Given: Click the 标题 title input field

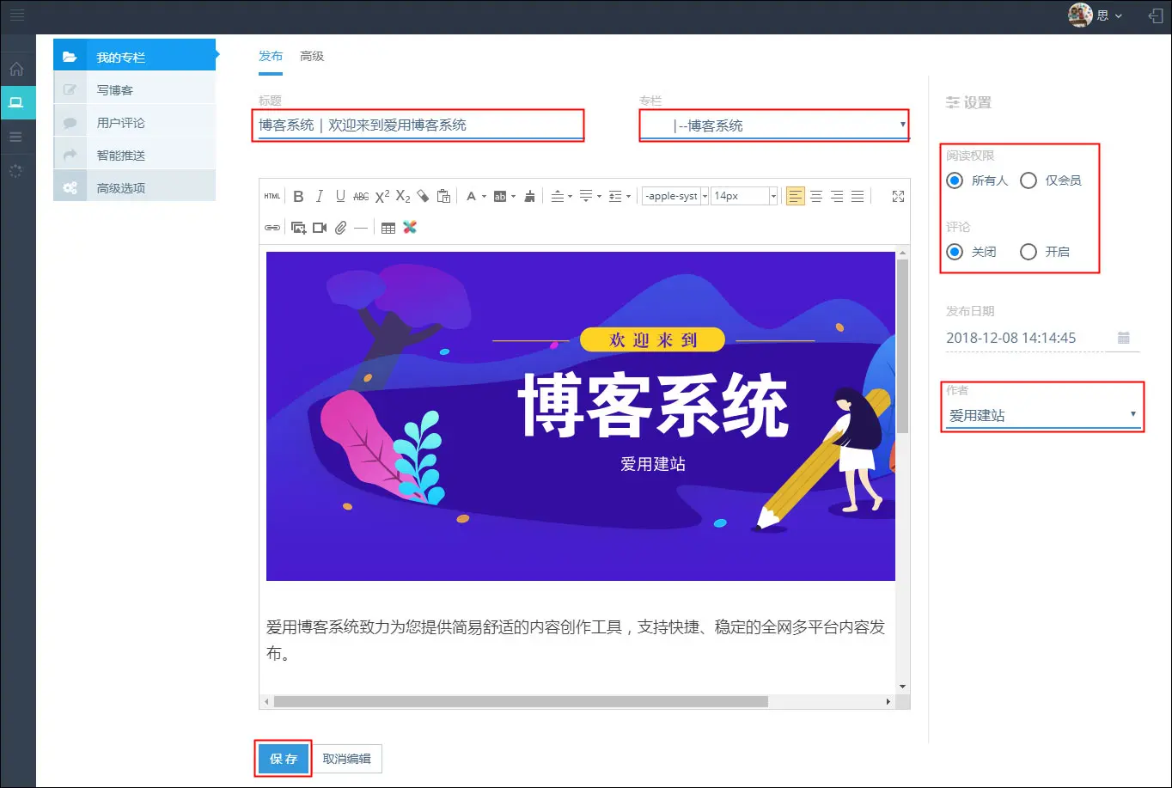Looking at the screenshot, I should [418, 125].
